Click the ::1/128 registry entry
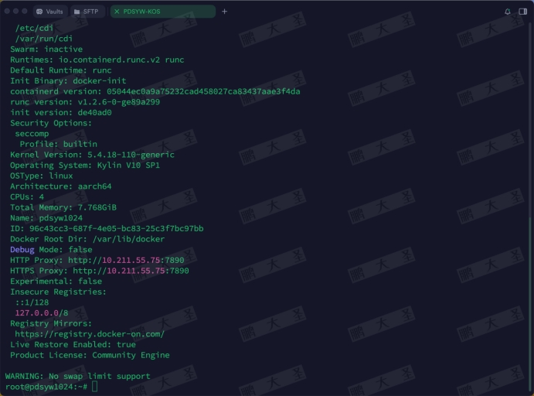The height and width of the screenshot is (396, 534). (x=32, y=302)
